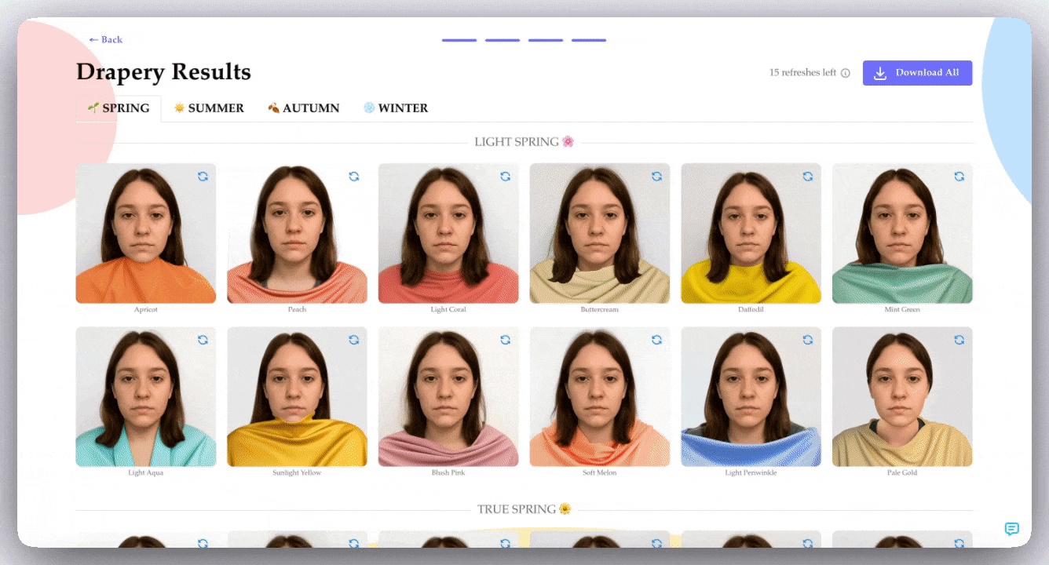This screenshot has width=1049, height=565.
Task: Switch to the Summer tab
Action: pos(209,108)
